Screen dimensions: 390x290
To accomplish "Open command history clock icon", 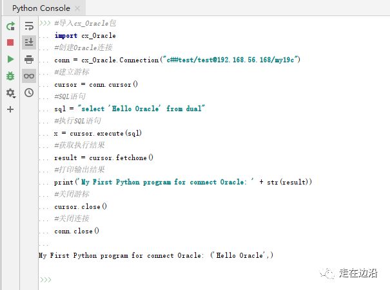I will [x=29, y=93].
